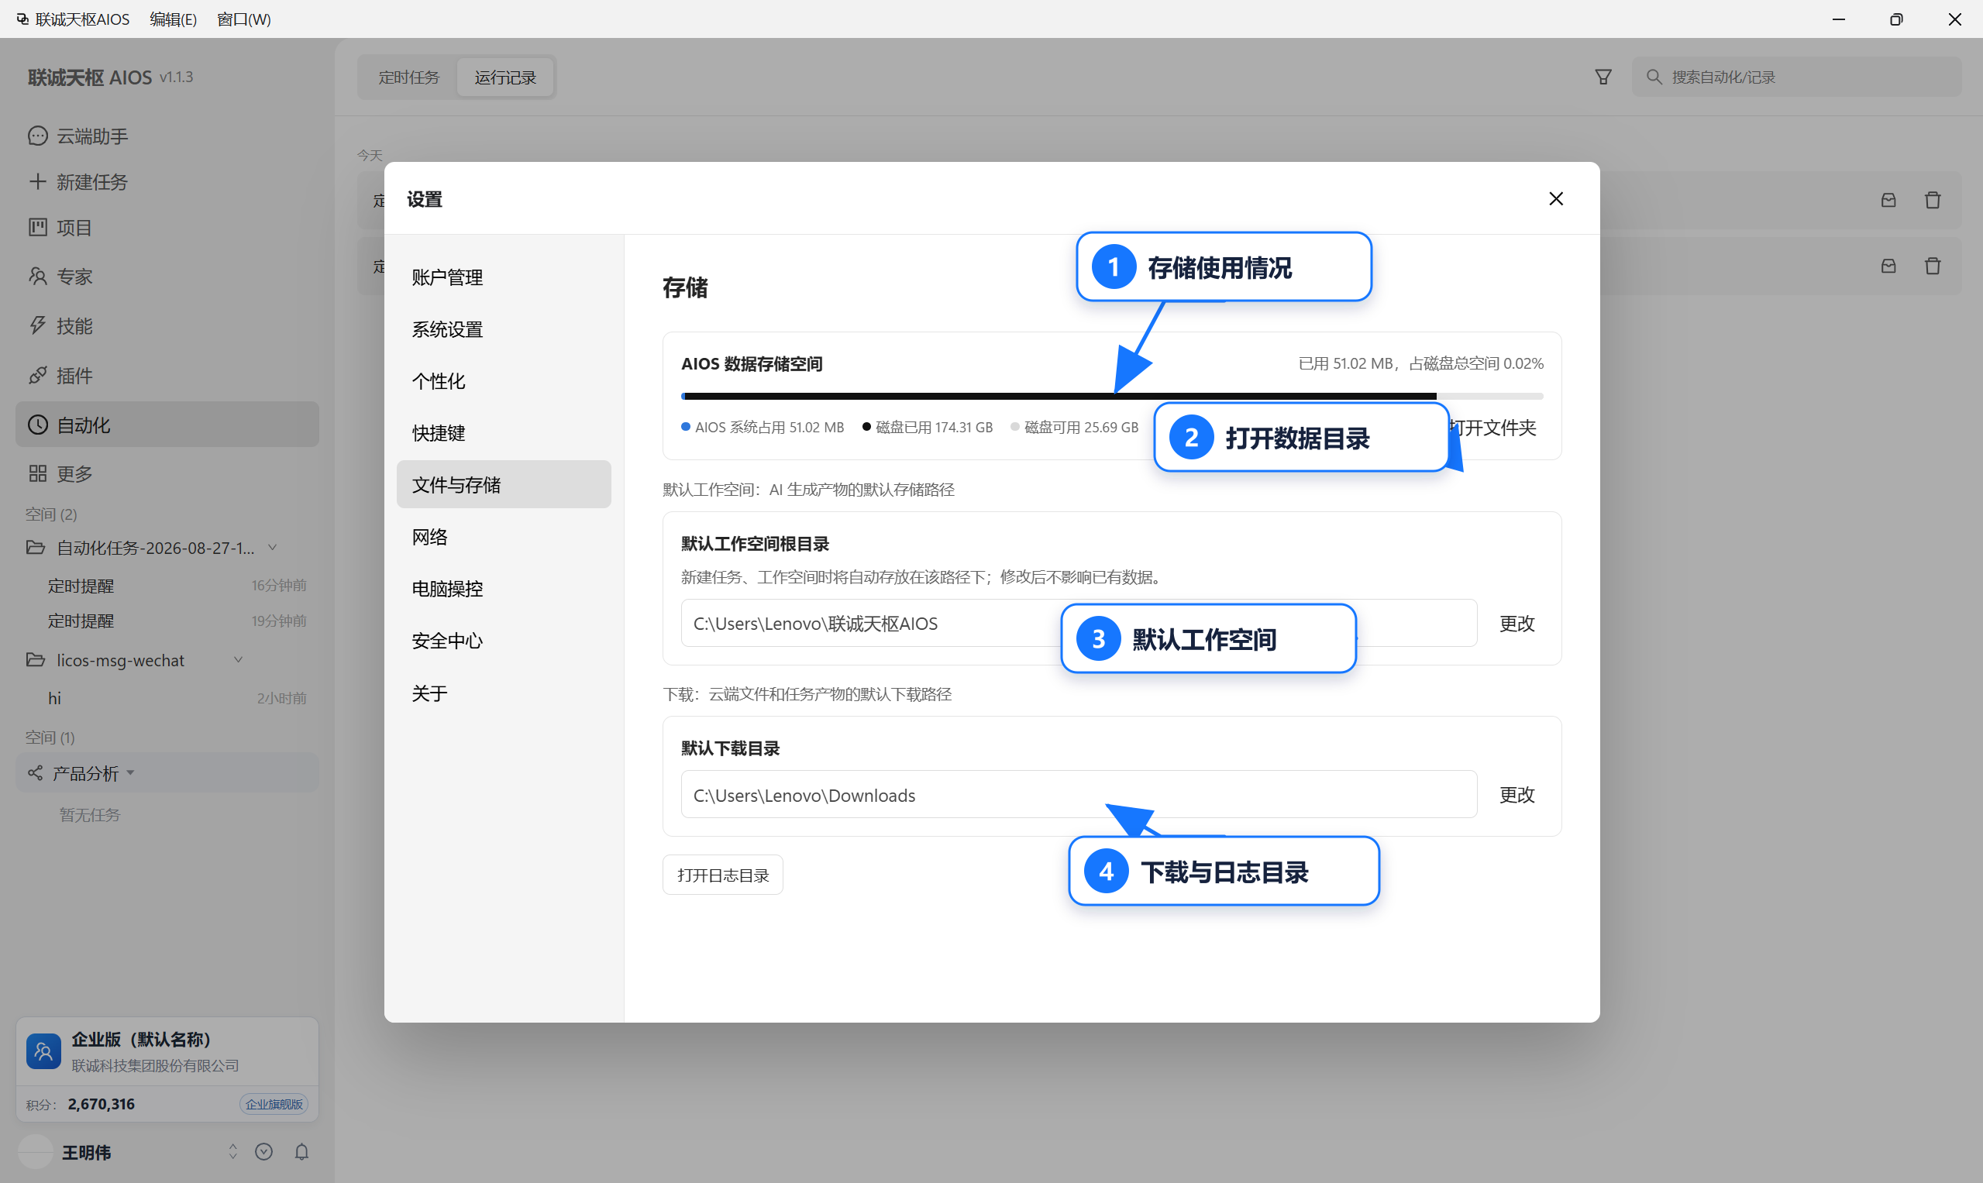Screen dimensions: 1983x1183
Task: Click the folder icon of licos-msg-wechat
Action: click(x=35, y=660)
